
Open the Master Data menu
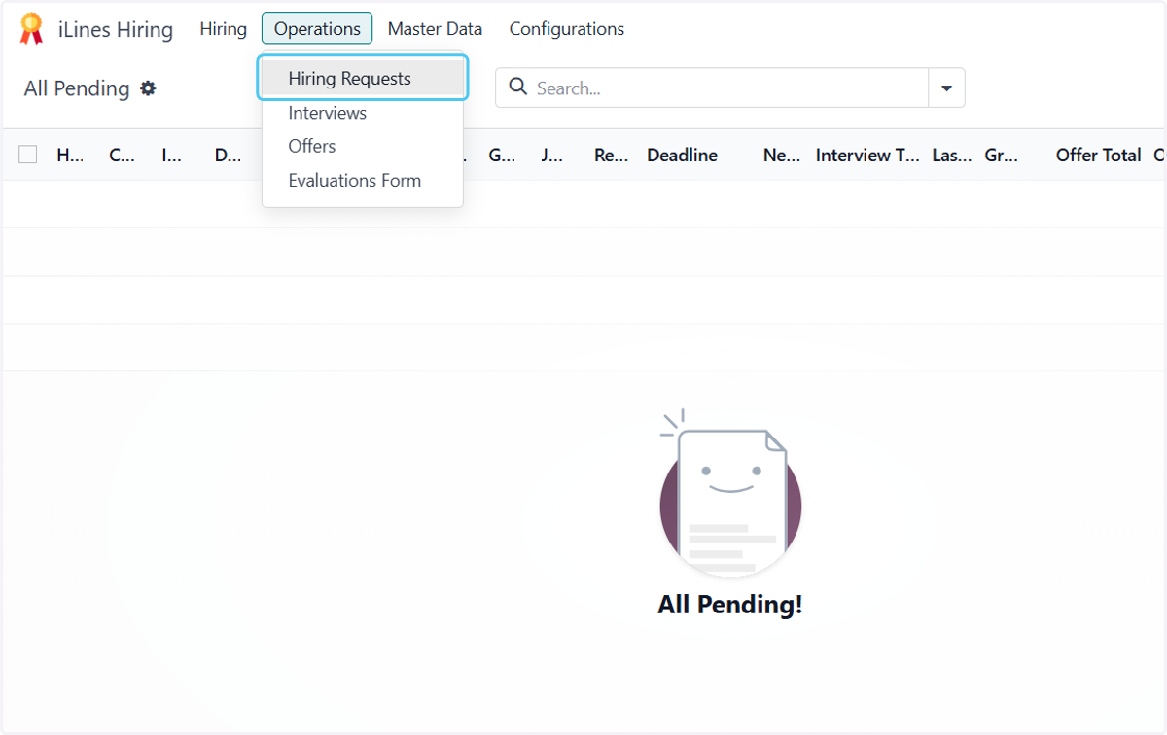[435, 29]
